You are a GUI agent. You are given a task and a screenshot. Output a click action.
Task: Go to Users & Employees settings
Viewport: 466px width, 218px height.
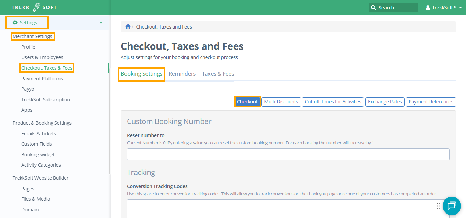(x=42, y=57)
